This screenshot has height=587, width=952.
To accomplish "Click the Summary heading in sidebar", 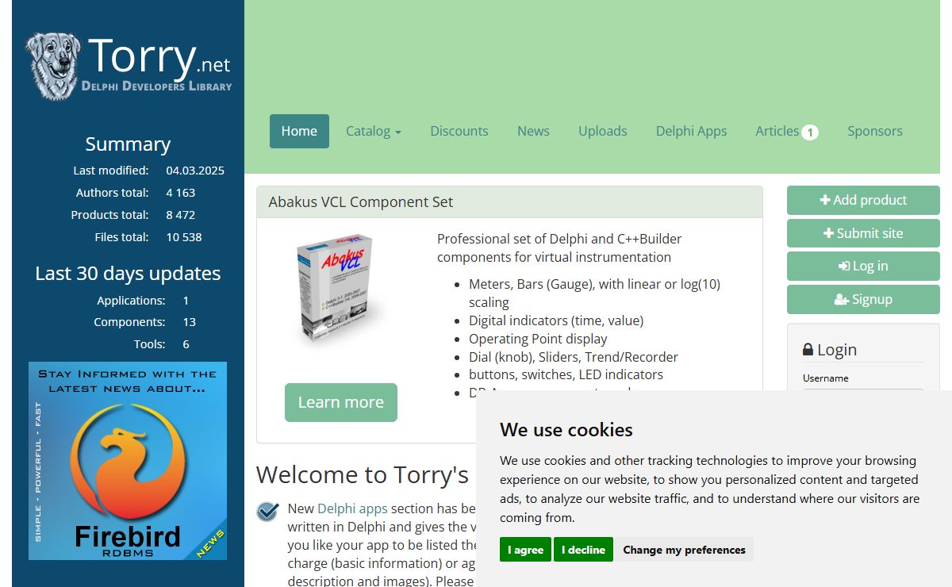I will click(128, 144).
